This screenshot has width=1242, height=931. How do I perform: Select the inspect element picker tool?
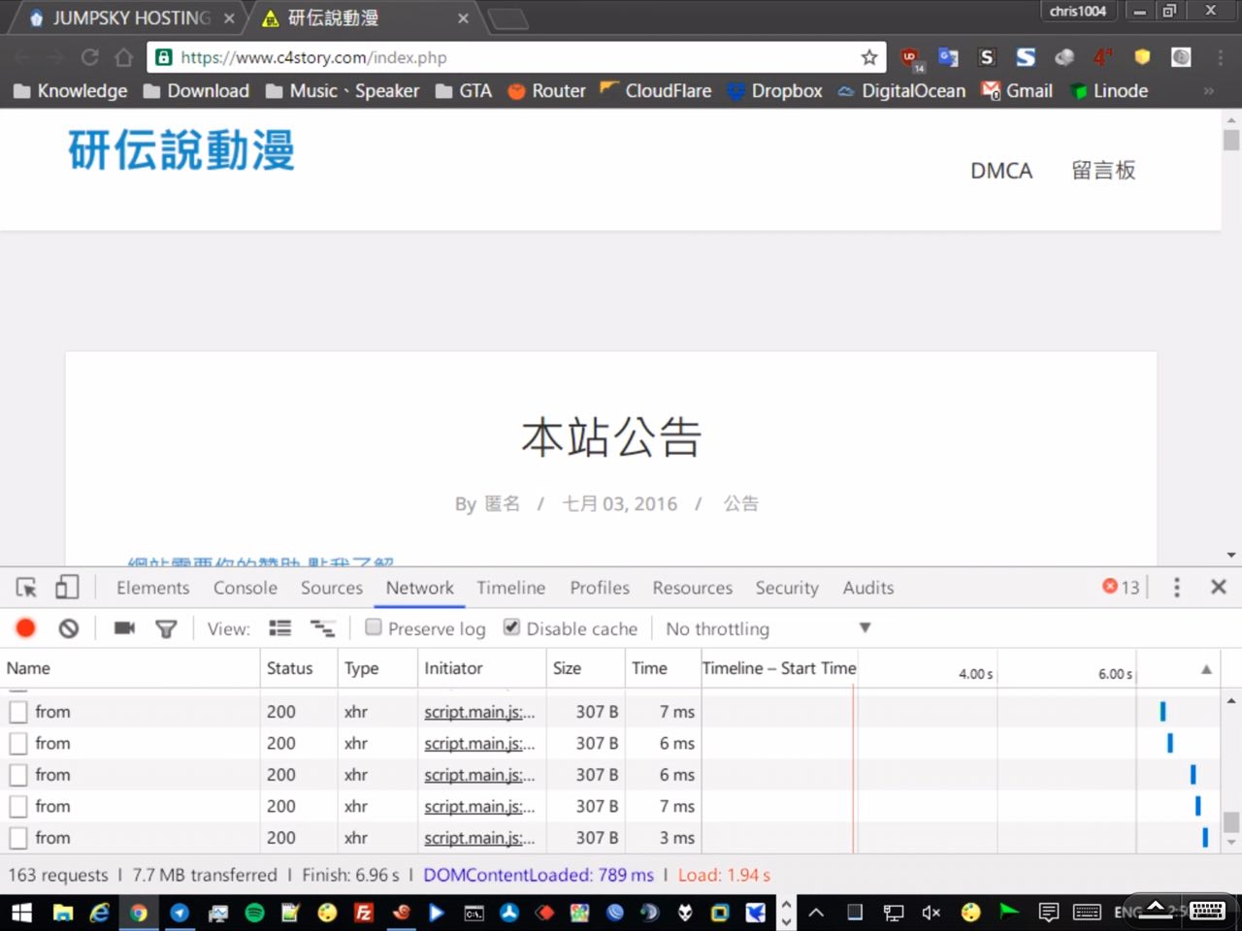26,588
